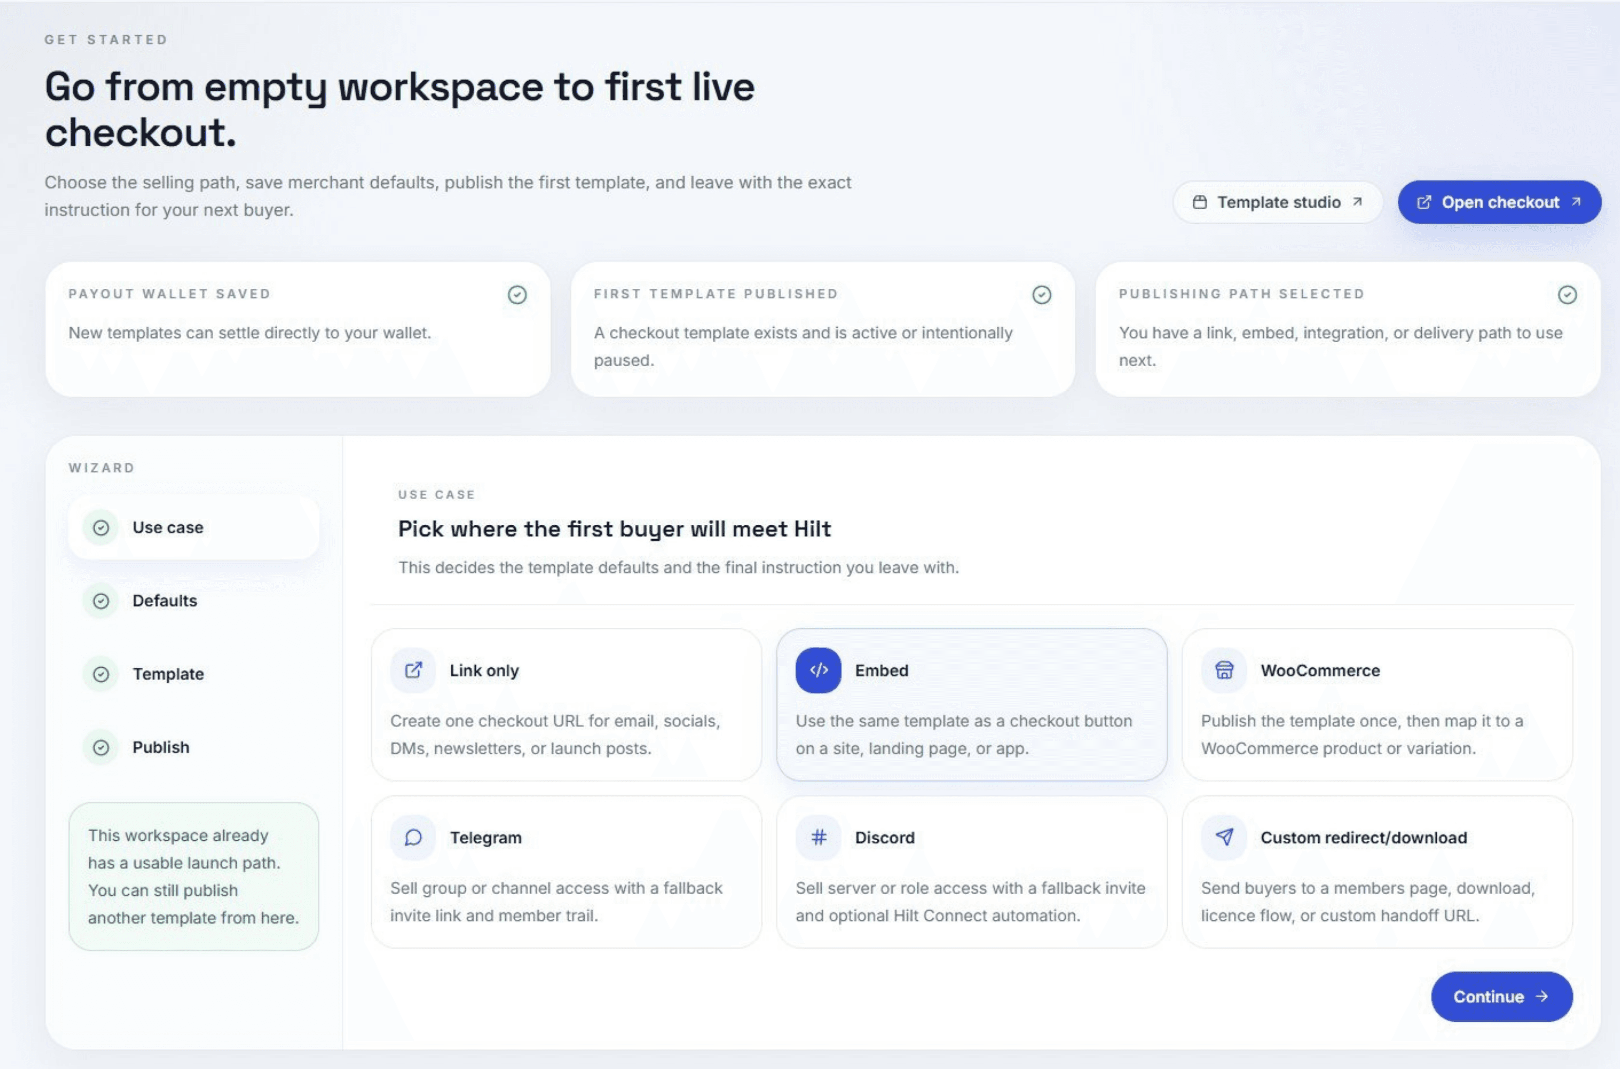This screenshot has width=1620, height=1069.
Task: Click the heading 'Pick where the first buyer will meet Hilt'
Action: pyautogui.click(x=614, y=529)
